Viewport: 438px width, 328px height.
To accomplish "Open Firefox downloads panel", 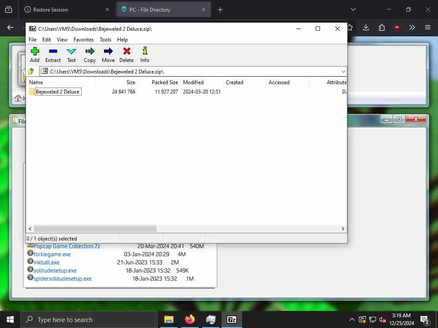I will click(x=366, y=27).
